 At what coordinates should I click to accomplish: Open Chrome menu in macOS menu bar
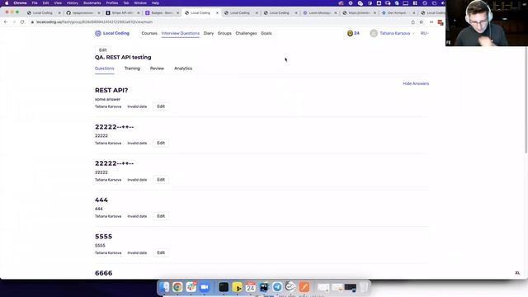pos(20,3)
